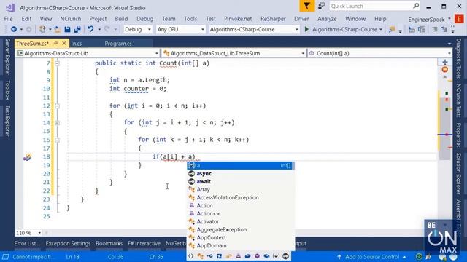Click the Find in Files toolbar icon
Image resolution: width=467 pixels, height=262 pixels.
[392, 29]
